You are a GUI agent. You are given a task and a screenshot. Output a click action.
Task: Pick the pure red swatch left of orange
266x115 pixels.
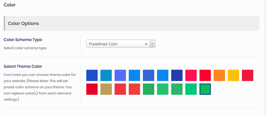[x=205, y=75]
